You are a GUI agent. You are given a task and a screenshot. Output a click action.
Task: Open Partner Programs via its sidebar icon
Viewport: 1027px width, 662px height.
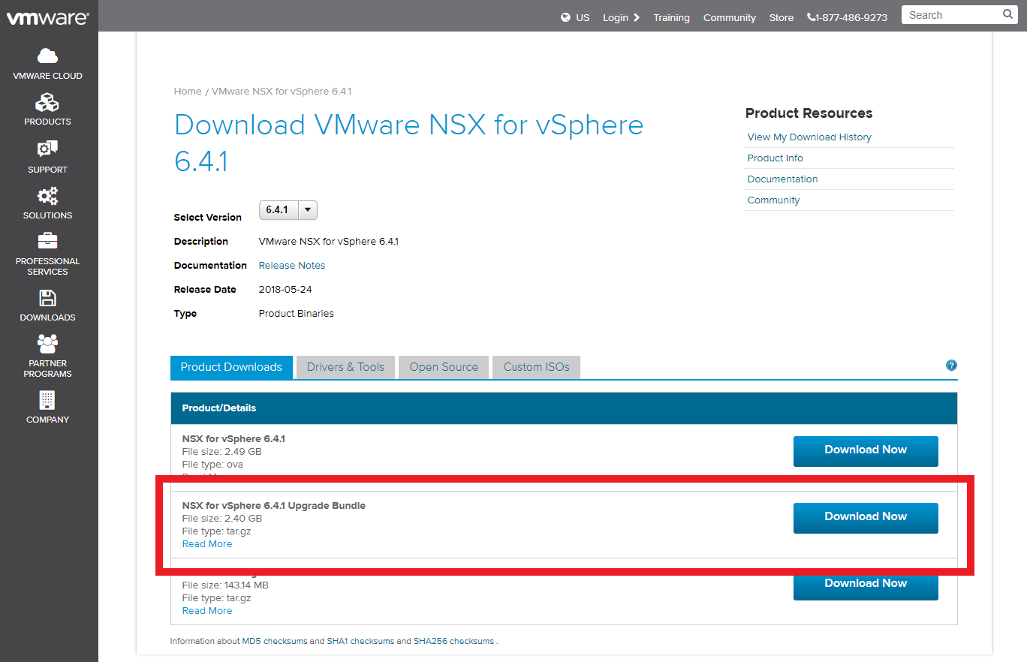(47, 344)
